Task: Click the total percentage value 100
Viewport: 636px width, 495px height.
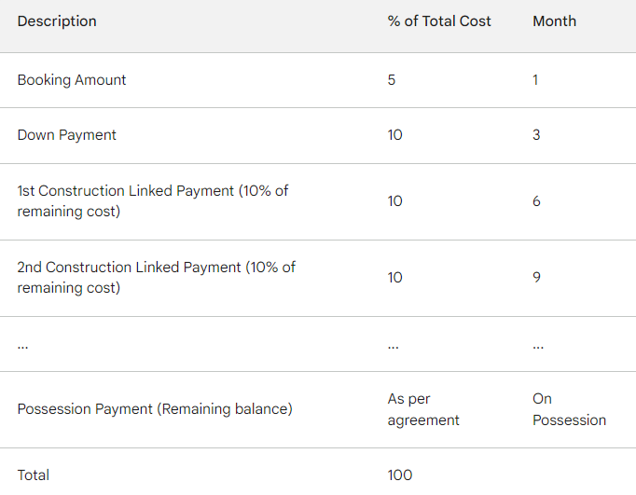Action: 399,475
